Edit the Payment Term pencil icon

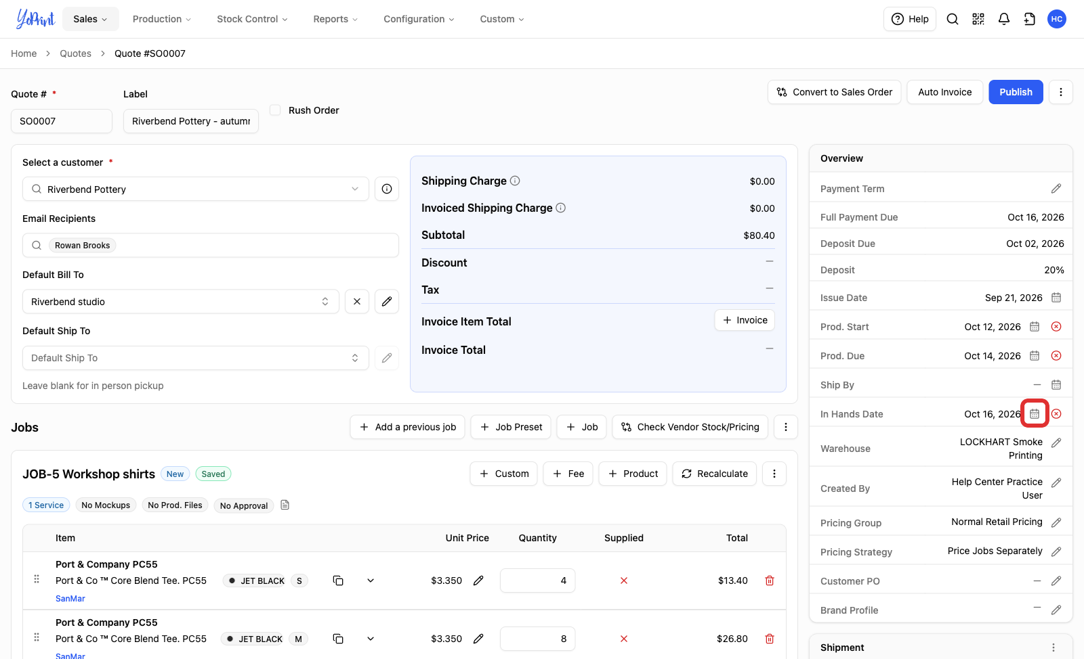click(x=1056, y=189)
